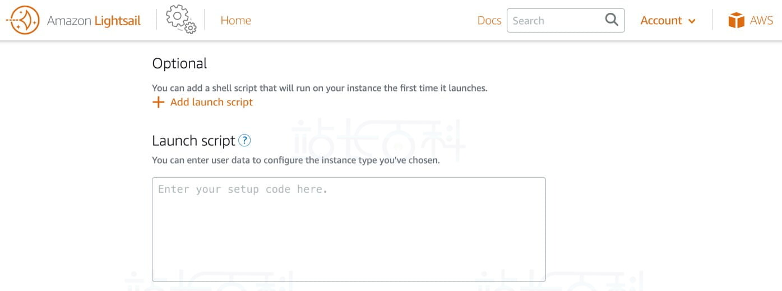Open the Docs link
The width and height of the screenshot is (782, 291).
[x=489, y=21]
